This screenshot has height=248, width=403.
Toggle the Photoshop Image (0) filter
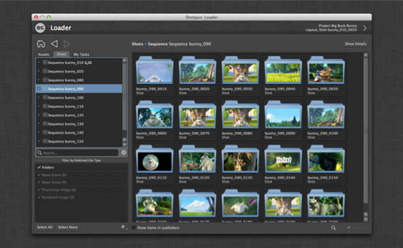(39, 190)
